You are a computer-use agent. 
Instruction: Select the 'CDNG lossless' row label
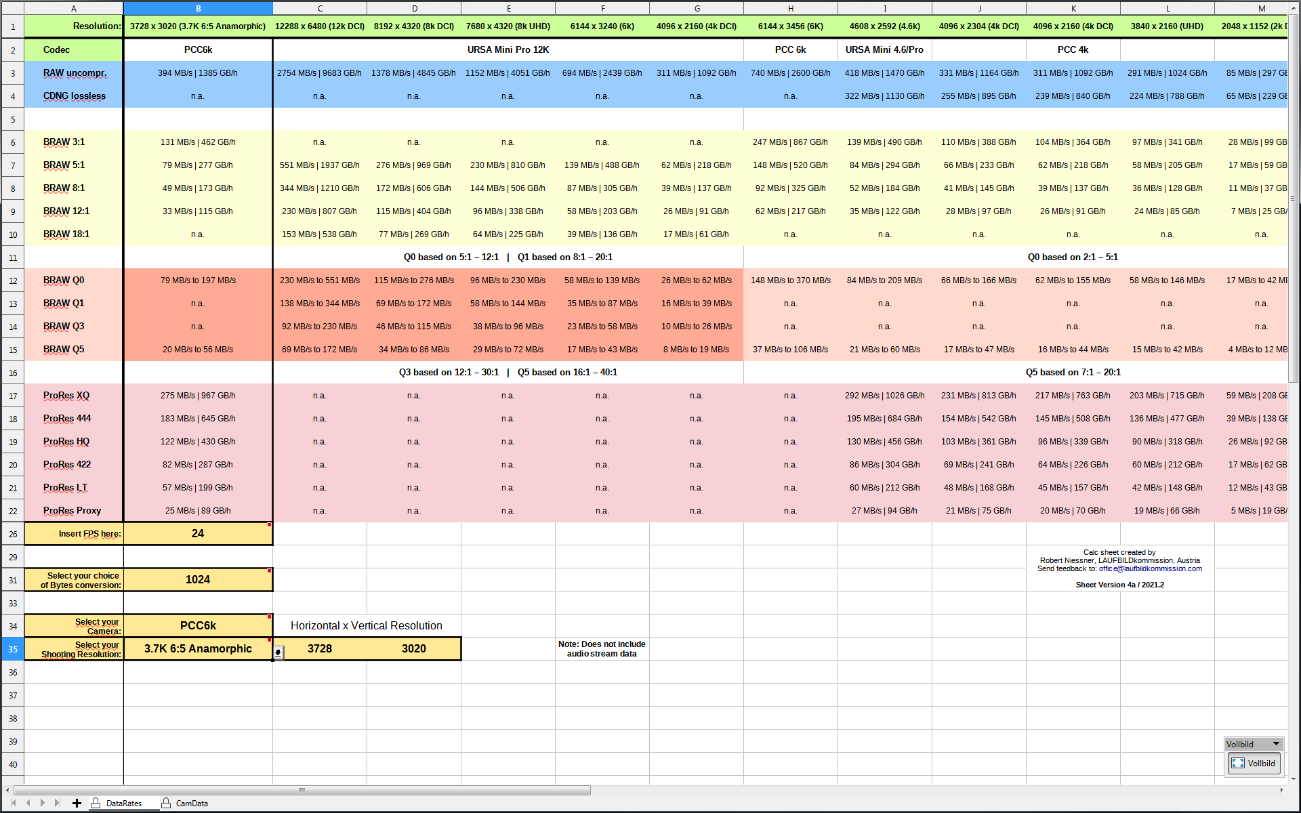click(x=74, y=96)
